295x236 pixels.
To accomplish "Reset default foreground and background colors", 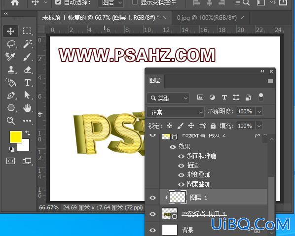I will 12,149.
